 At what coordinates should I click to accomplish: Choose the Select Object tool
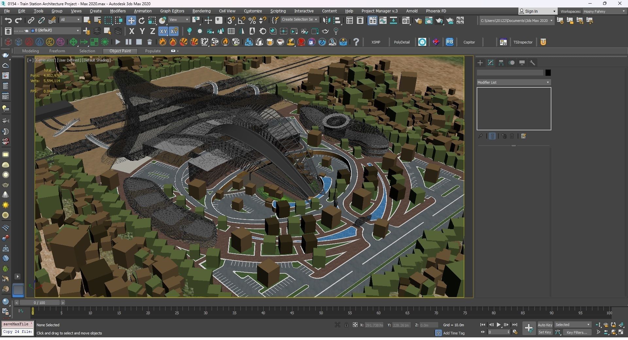tap(87, 20)
